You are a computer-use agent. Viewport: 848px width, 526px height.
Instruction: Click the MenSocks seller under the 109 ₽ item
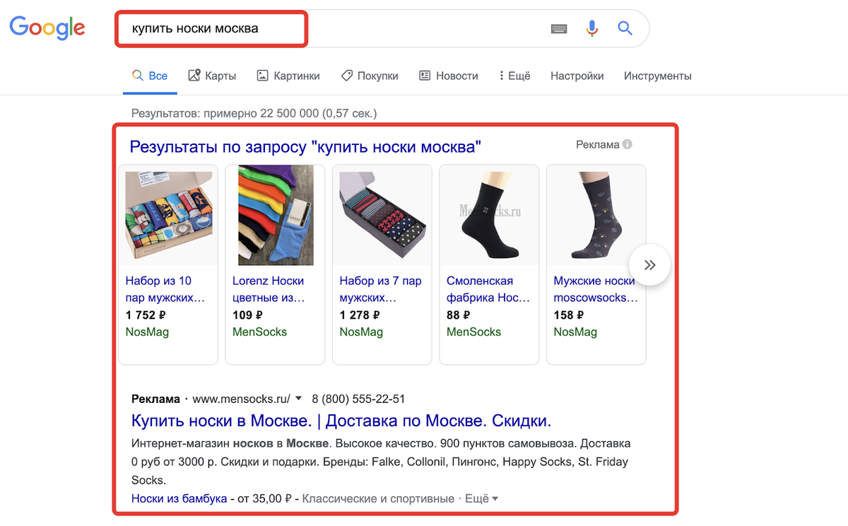click(x=259, y=332)
